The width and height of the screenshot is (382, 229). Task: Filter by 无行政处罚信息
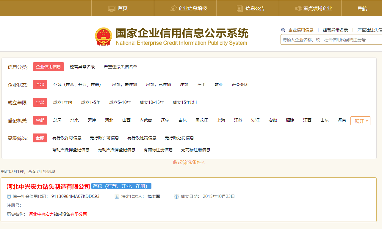(x=179, y=138)
